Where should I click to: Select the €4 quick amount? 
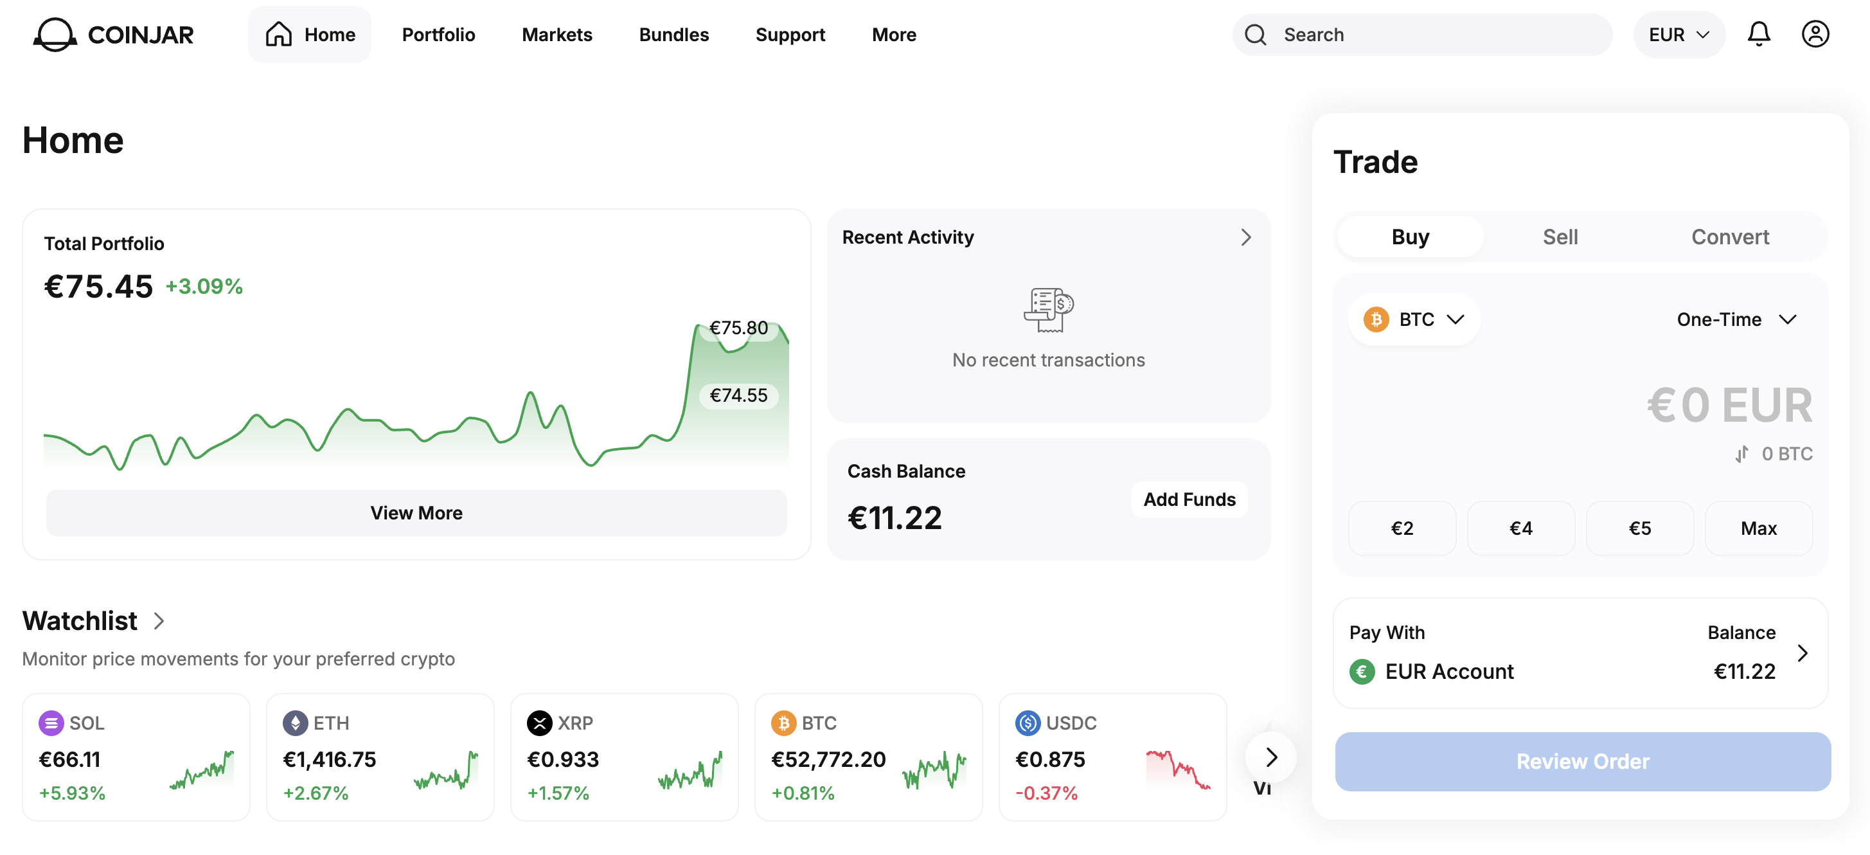pos(1521,528)
